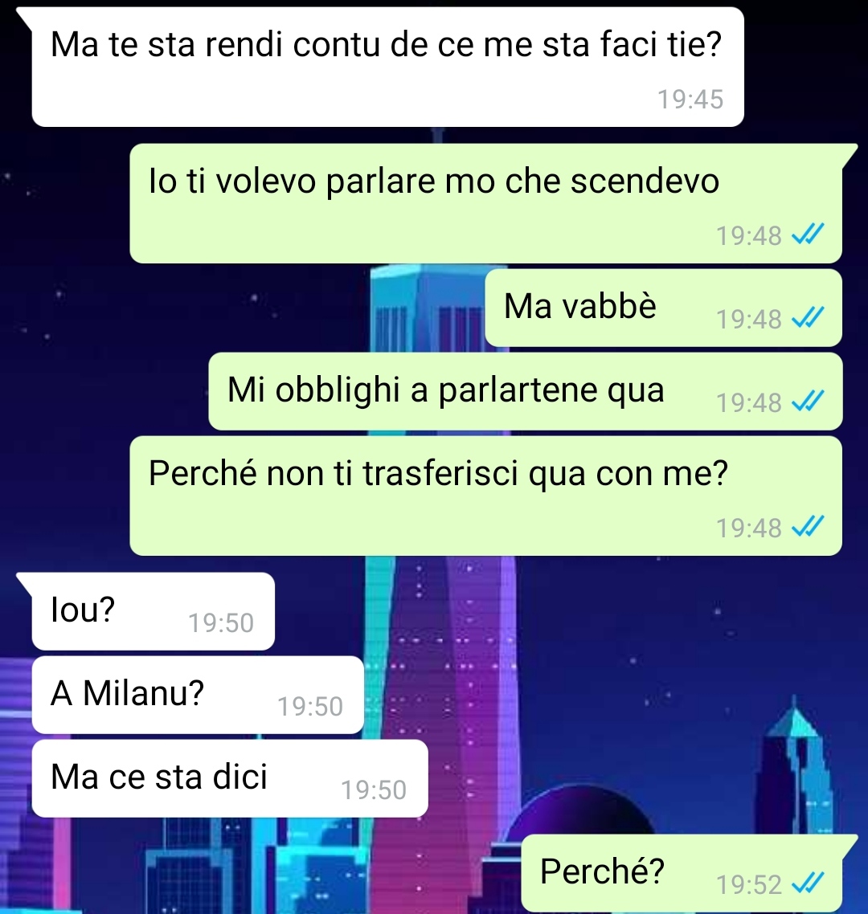Select the 'Ma te sta rendi contu' message bubble

coord(388,67)
